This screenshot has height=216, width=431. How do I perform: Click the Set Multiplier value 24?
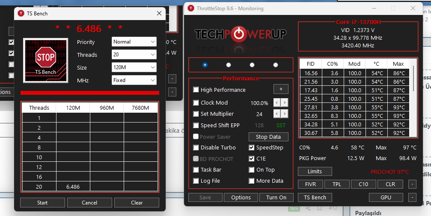[259, 114]
